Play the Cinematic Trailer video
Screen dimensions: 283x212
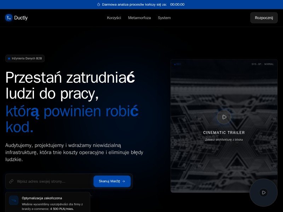click(x=224, y=117)
